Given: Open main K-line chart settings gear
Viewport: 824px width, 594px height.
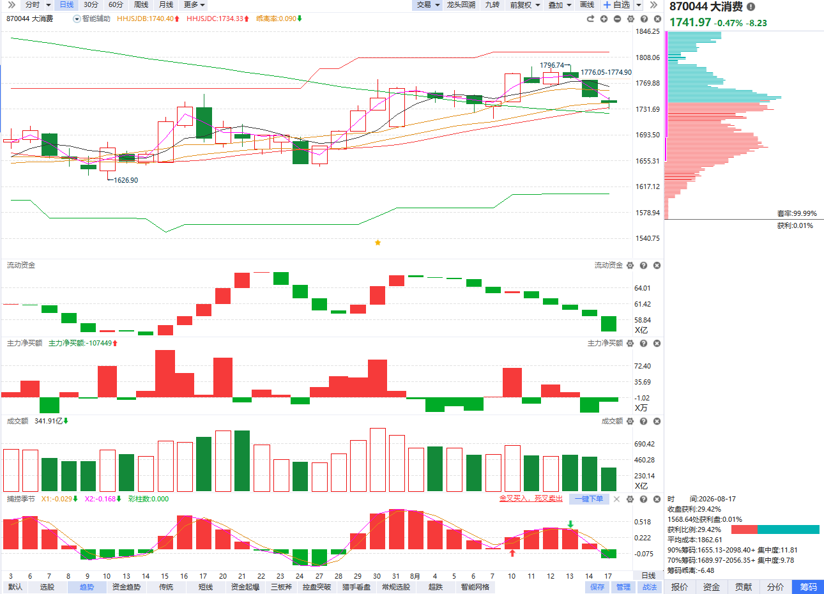Looking at the screenshot, I should tap(631, 19).
